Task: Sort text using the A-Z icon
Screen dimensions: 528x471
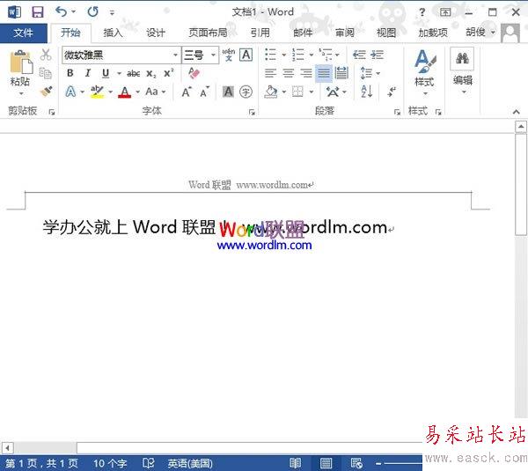Action: 366,92
